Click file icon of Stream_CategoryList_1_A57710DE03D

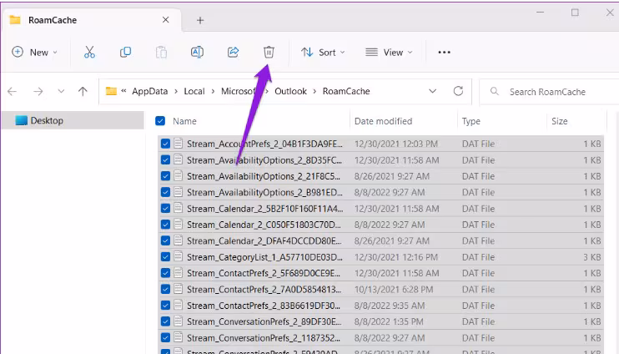(179, 256)
